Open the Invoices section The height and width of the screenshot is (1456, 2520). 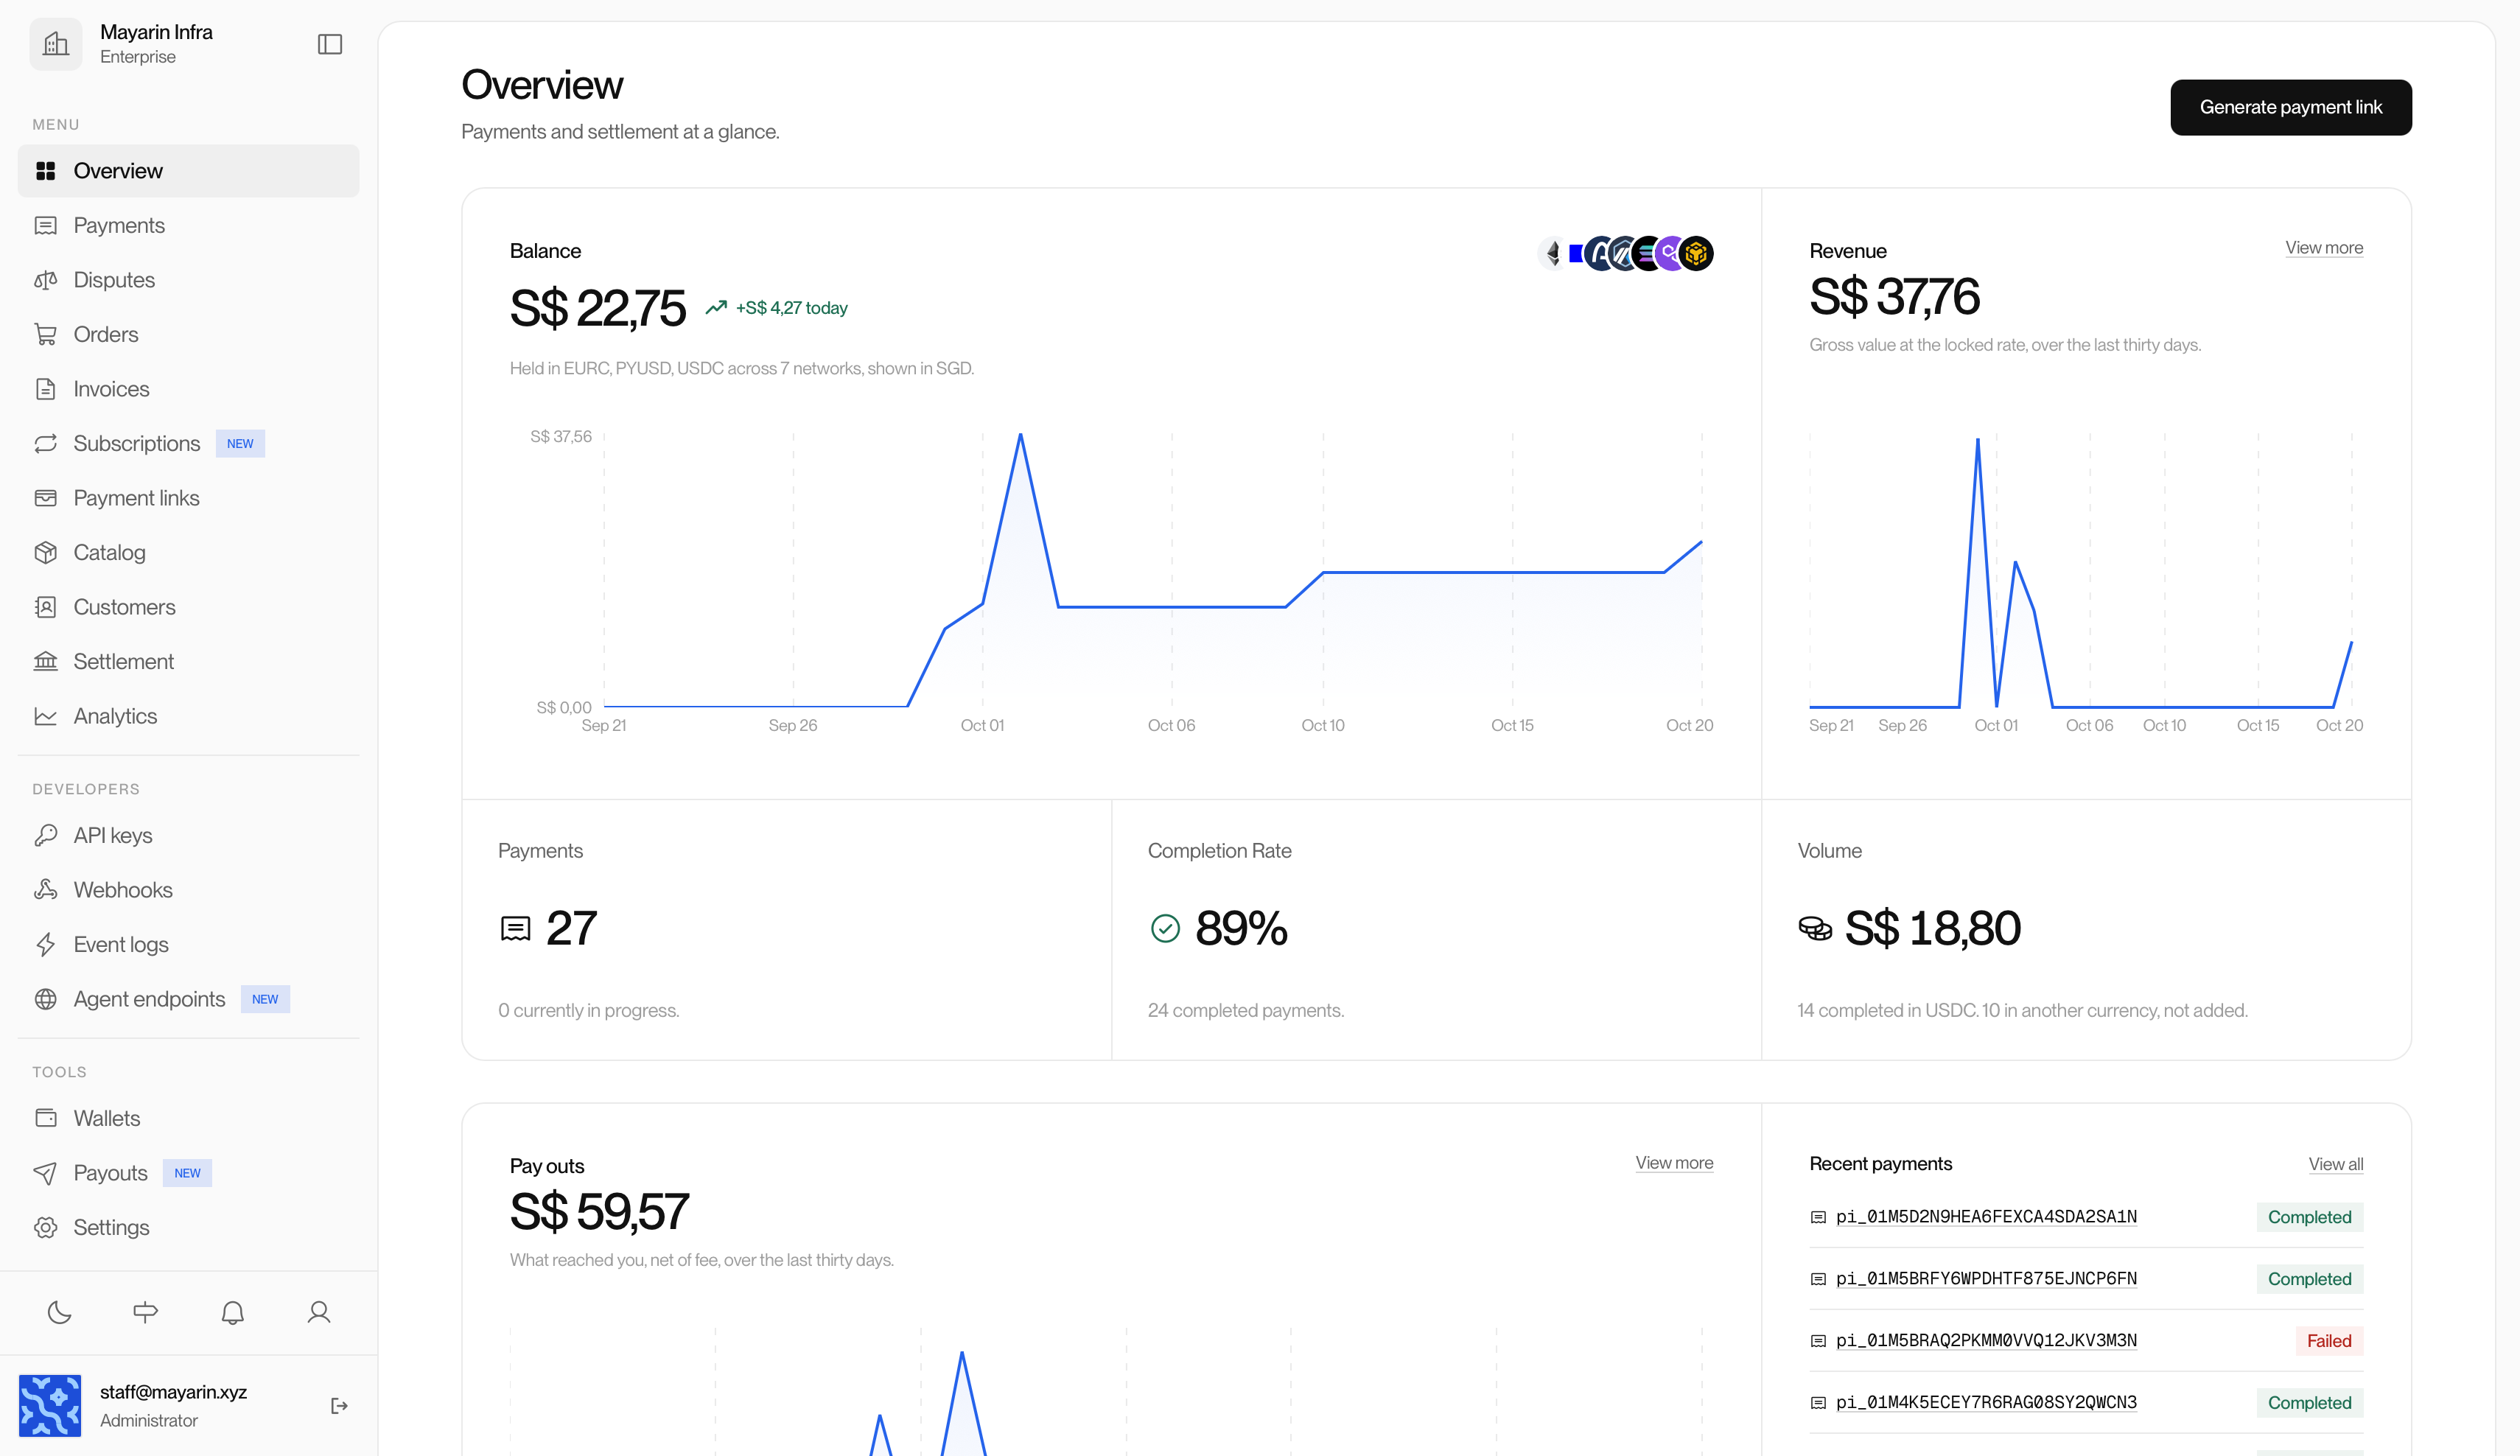tap(189, 389)
